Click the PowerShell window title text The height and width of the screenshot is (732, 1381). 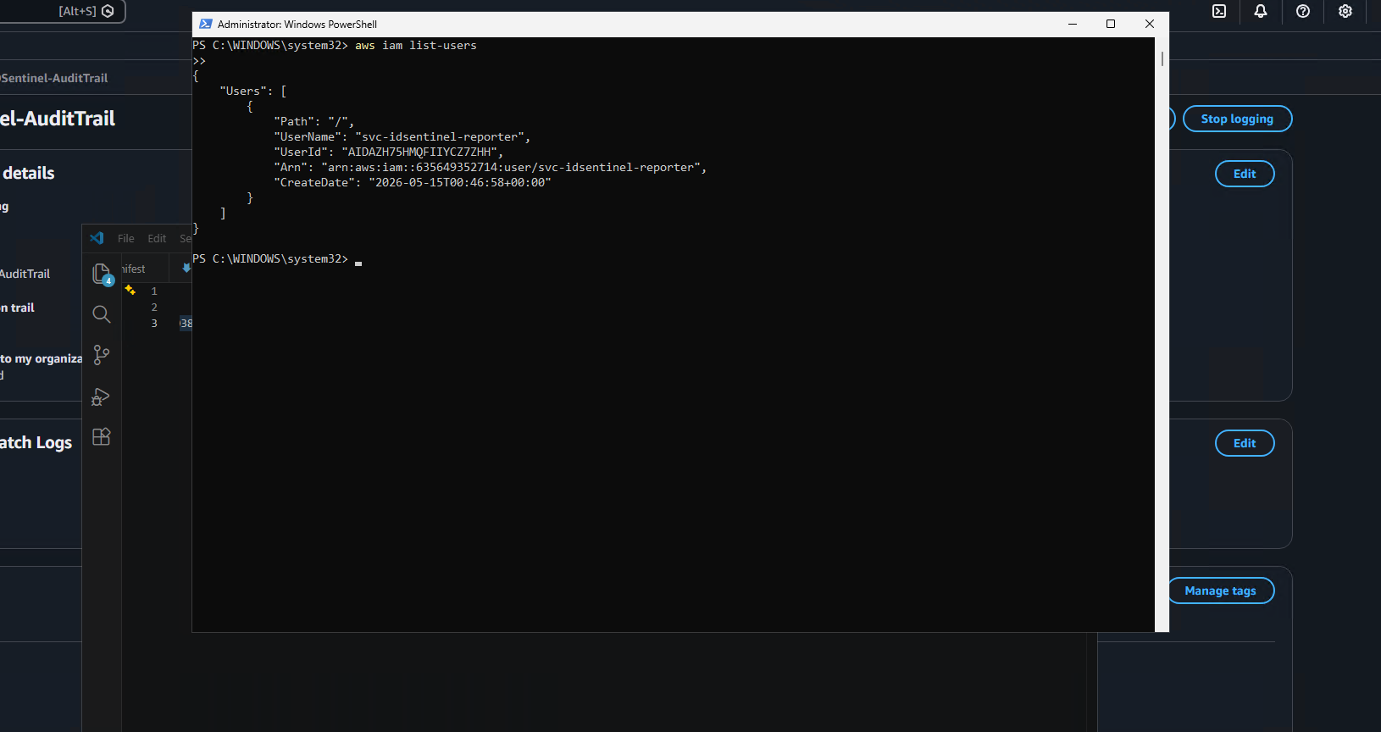297,25
